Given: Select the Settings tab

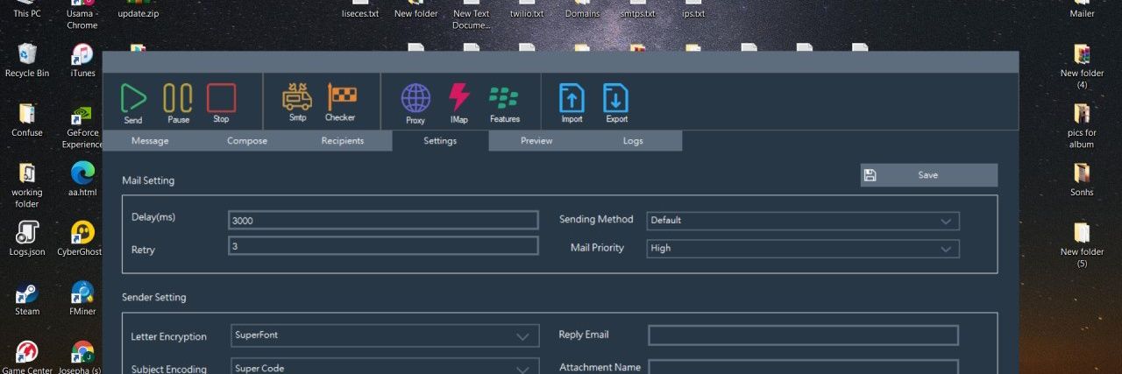Looking at the screenshot, I should (440, 140).
